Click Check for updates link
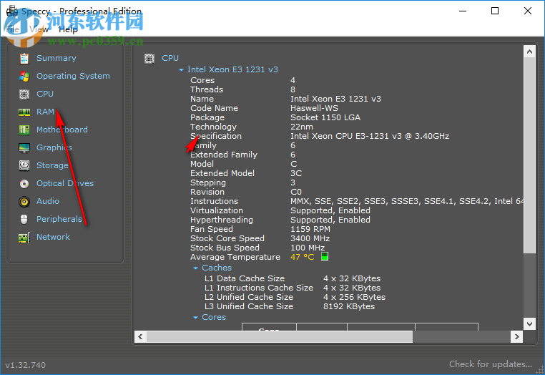The width and height of the screenshot is (545, 375). point(491,364)
